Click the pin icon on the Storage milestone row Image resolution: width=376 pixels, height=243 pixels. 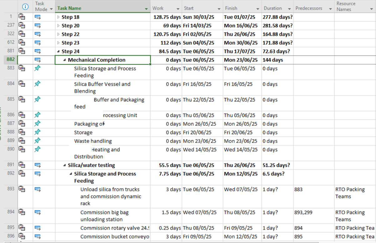click(37, 132)
